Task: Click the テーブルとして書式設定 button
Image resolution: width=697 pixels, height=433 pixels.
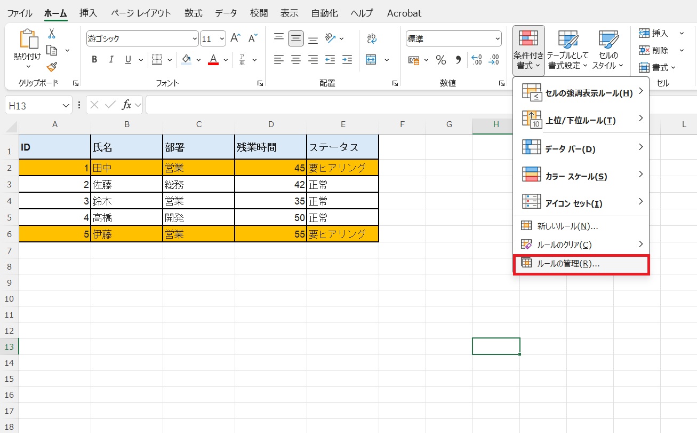Action: (x=568, y=51)
